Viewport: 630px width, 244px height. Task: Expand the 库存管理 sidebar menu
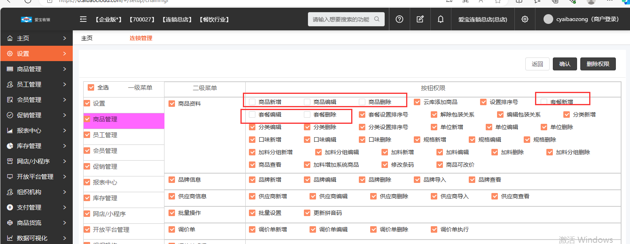(x=36, y=146)
